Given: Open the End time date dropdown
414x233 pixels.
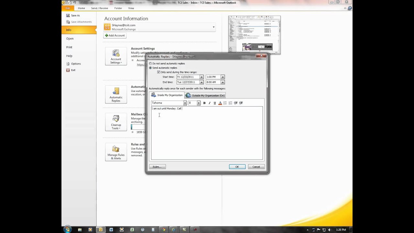Looking at the screenshot, I should coord(202,82).
